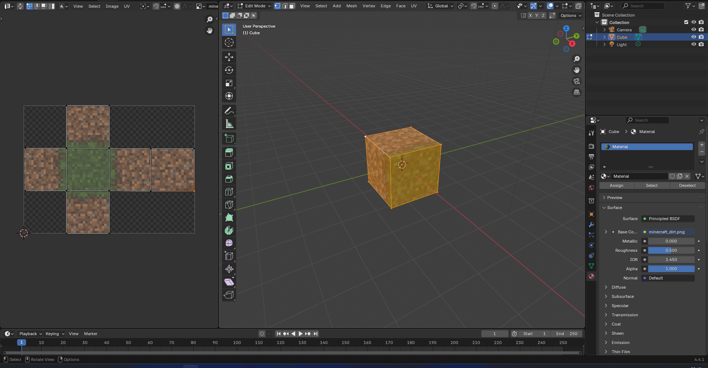Click the viewport zoom magnifier icon
The width and height of the screenshot is (708, 368).
[x=577, y=59]
